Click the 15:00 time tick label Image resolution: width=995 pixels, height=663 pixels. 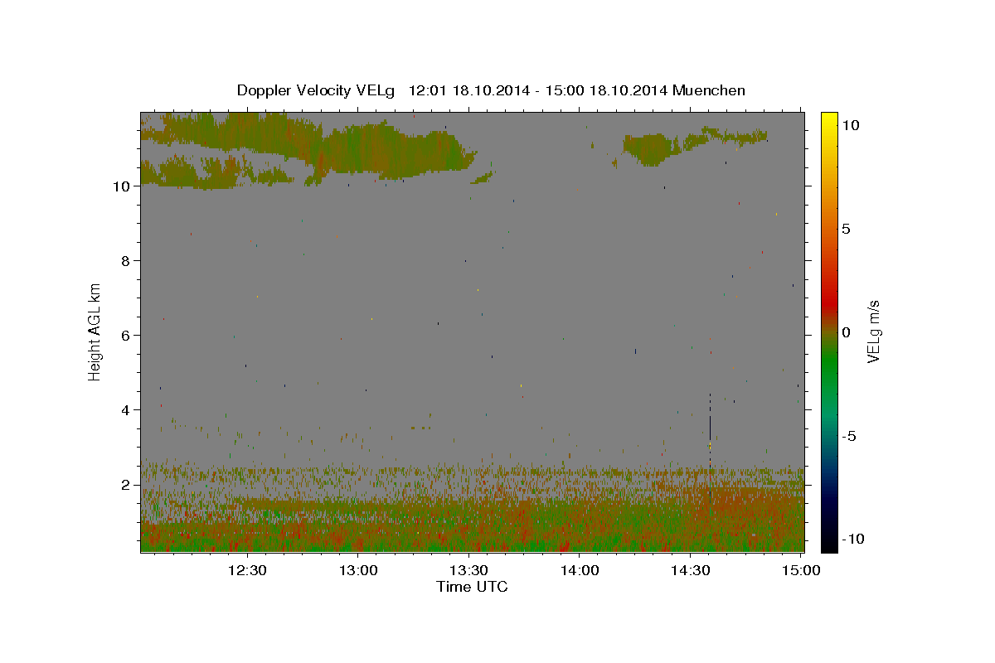pos(801,570)
